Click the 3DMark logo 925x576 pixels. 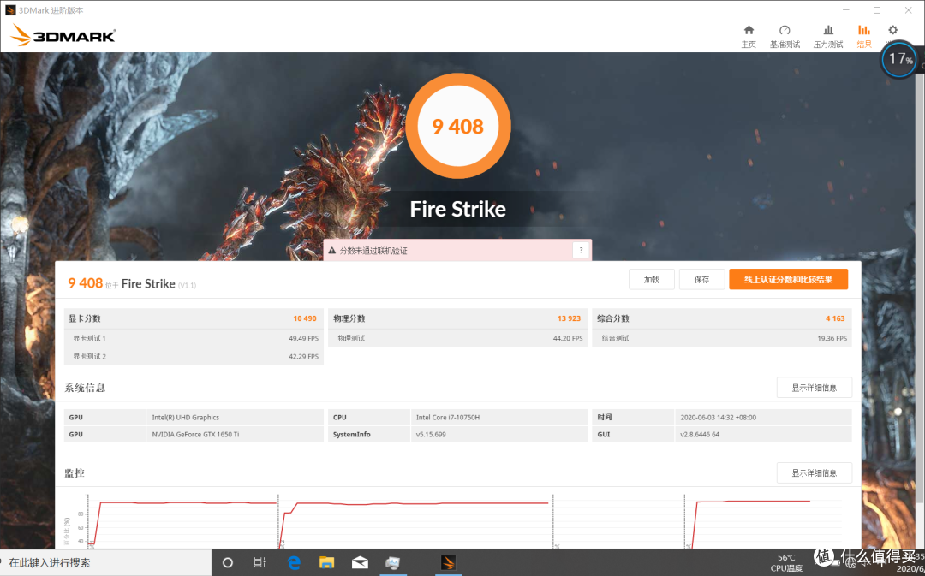pos(63,35)
